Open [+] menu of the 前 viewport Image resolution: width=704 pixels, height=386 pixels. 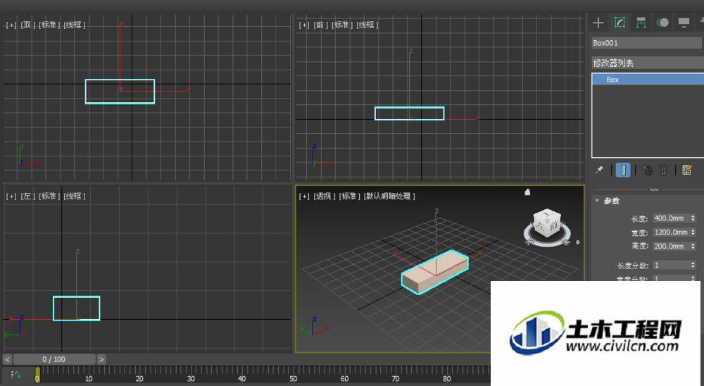pos(304,25)
